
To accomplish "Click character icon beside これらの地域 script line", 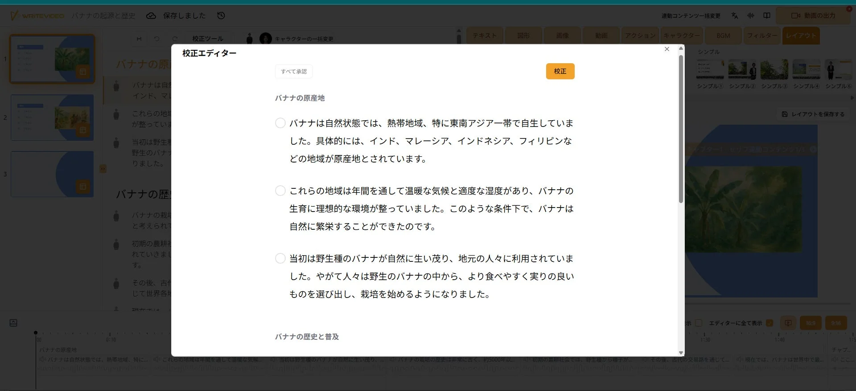I will point(116,114).
